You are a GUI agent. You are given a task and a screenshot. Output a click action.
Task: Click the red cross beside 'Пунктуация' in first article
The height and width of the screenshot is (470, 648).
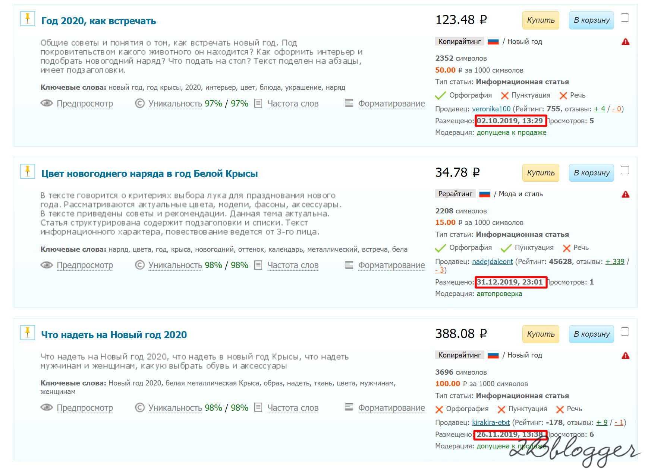[504, 96]
